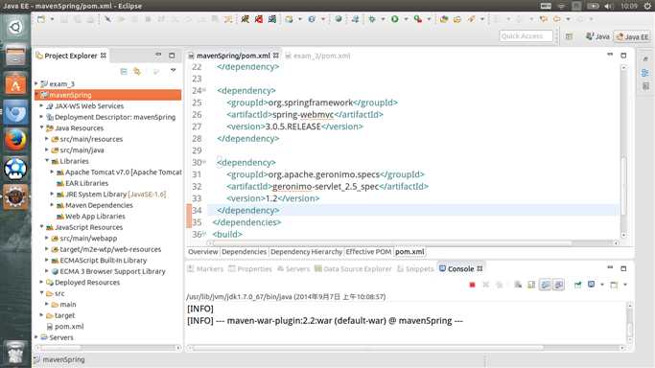Viewport: 655px width, 368px height.
Task: Expand the Maven Dependencies node
Action: tap(52, 205)
